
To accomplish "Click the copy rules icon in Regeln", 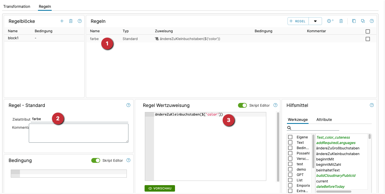I will pos(354,21).
